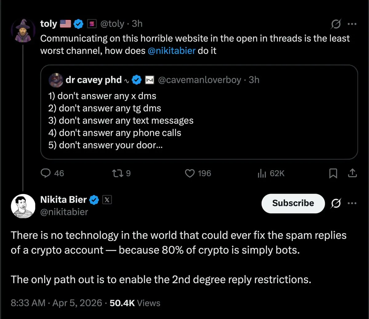This screenshot has width=369, height=319.
Task: Open Nikita Bier's profile avatar
Action: click(x=23, y=206)
